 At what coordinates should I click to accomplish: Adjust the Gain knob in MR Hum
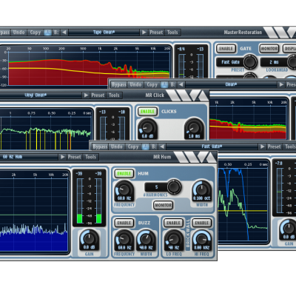pyautogui.click(x=89, y=239)
